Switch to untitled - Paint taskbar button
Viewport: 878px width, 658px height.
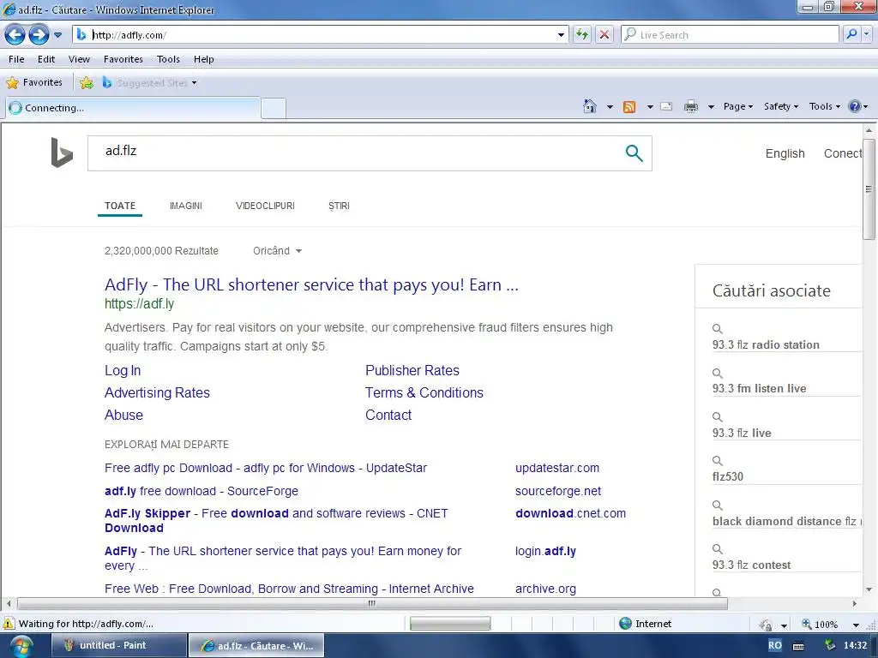pos(118,646)
